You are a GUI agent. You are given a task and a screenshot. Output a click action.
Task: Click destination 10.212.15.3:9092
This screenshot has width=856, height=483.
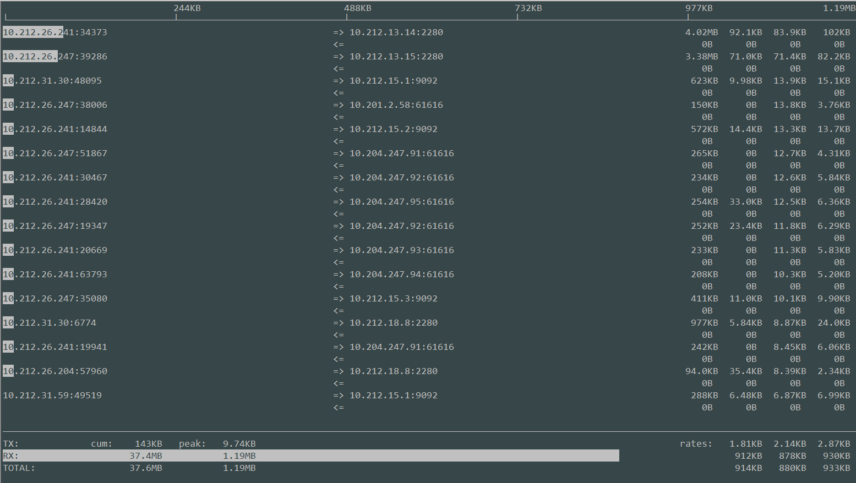(394, 299)
